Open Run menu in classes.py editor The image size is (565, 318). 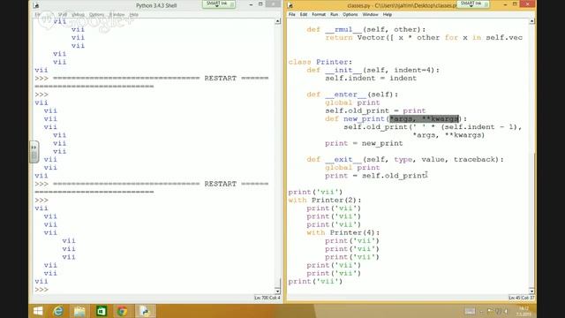pos(334,14)
